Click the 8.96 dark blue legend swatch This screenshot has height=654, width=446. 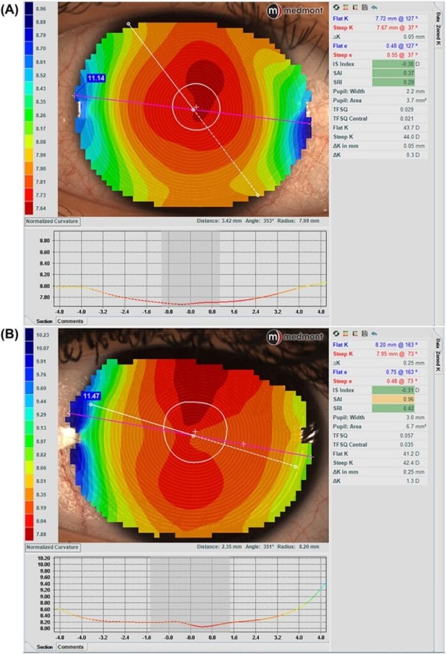[x=29, y=8]
